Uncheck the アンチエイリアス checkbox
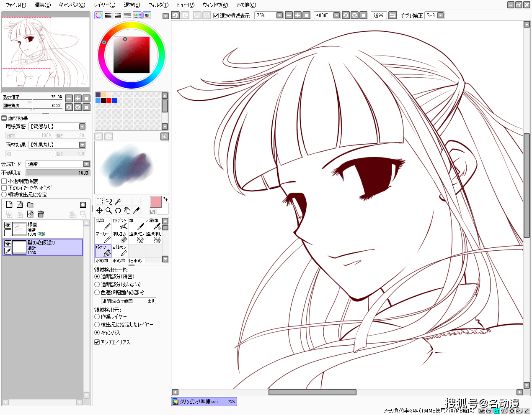 click(97, 342)
